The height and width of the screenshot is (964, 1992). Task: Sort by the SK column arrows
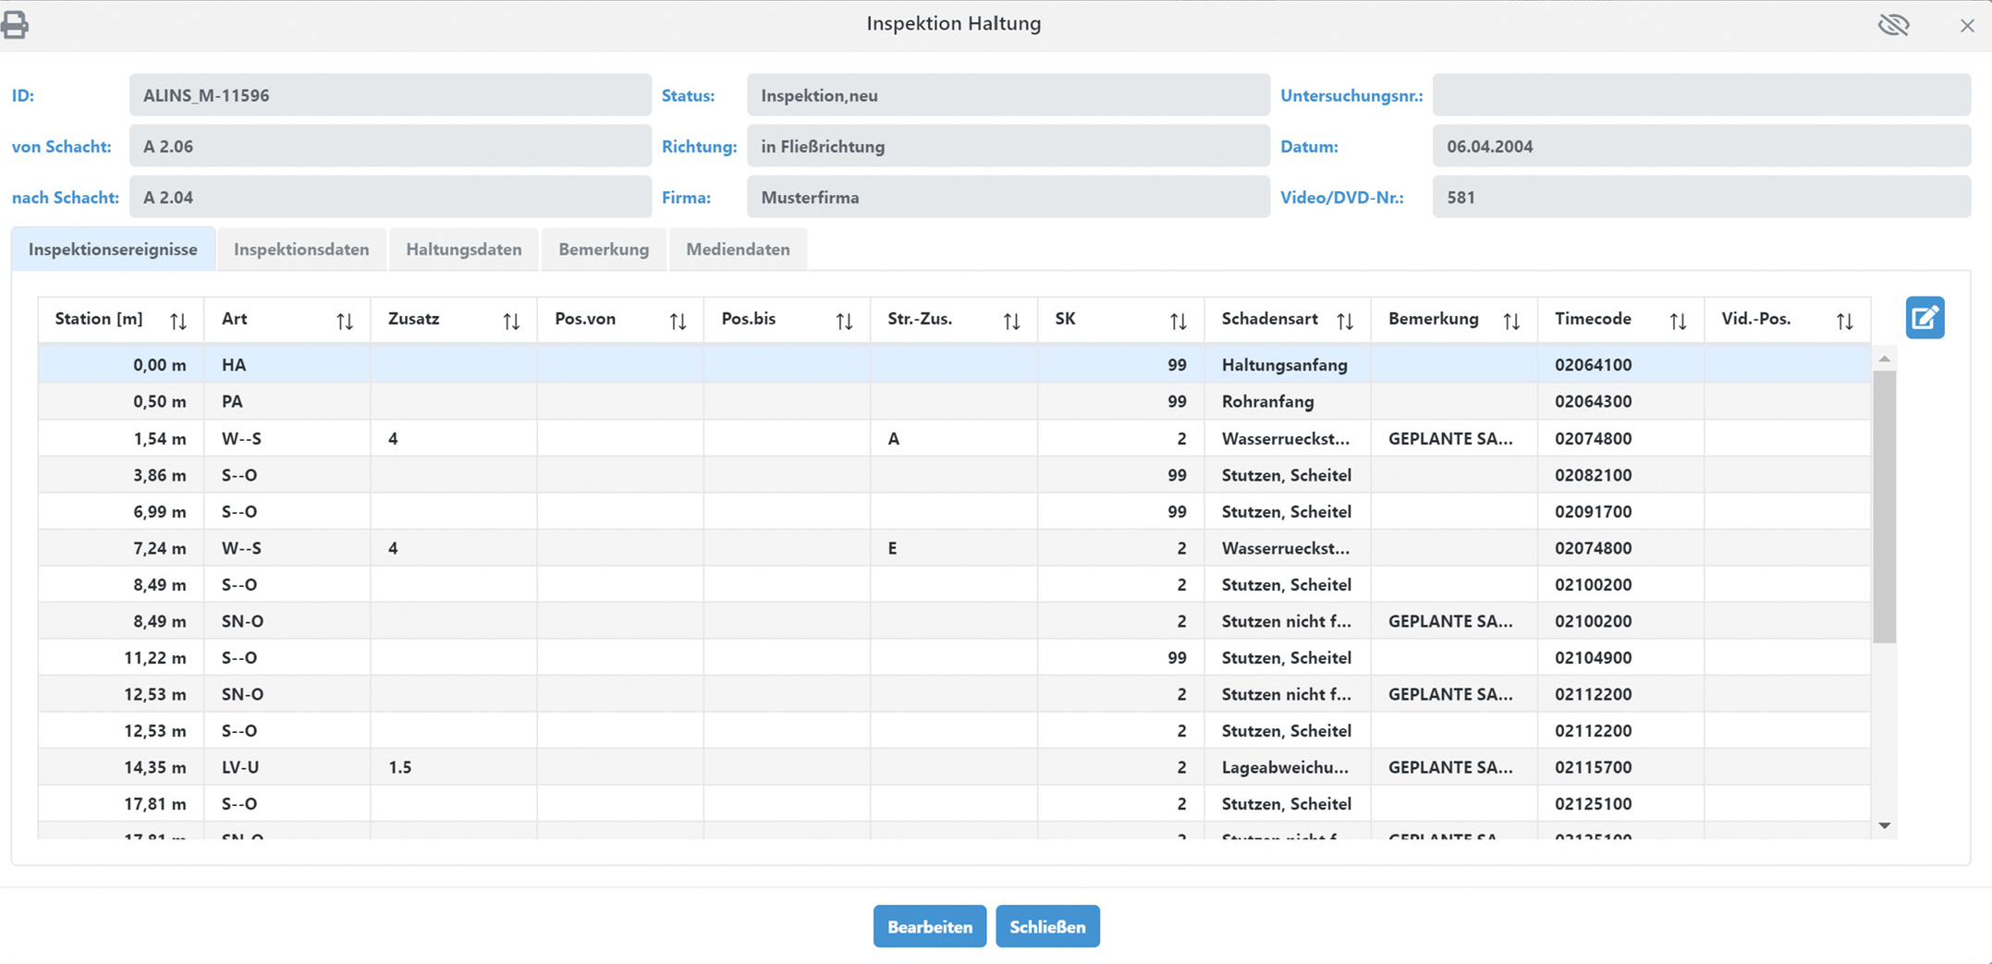coord(1178,321)
